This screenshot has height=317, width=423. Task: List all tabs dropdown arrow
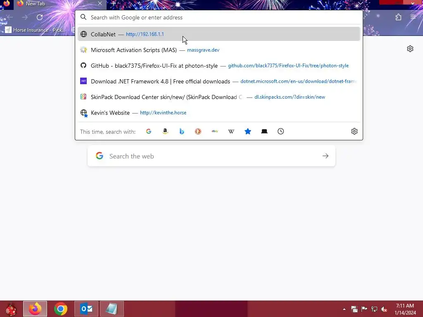pyautogui.click(x=360, y=3)
